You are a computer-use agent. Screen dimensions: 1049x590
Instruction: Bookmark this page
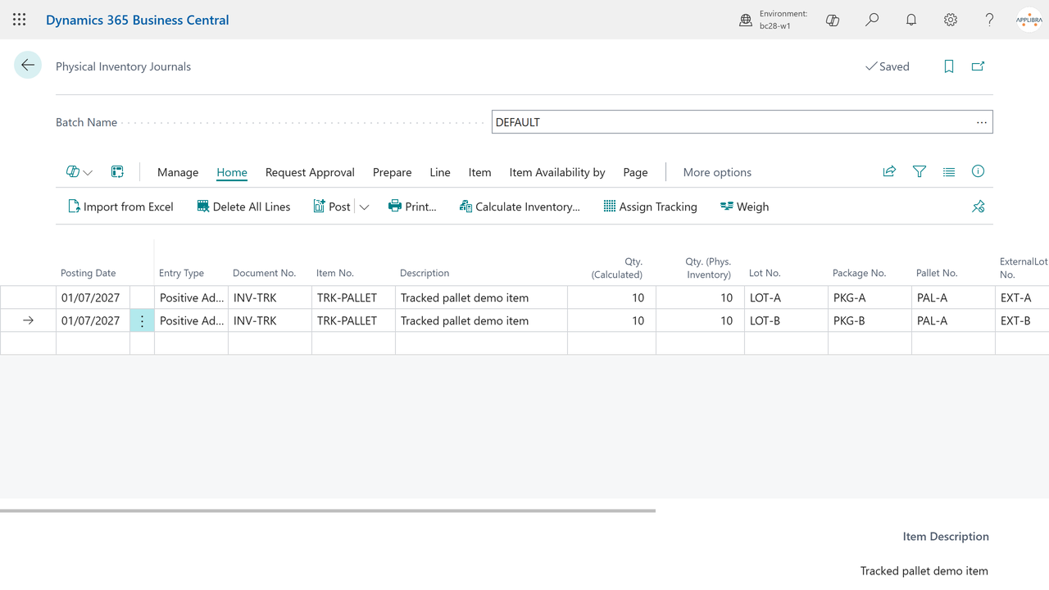point(949,66)
